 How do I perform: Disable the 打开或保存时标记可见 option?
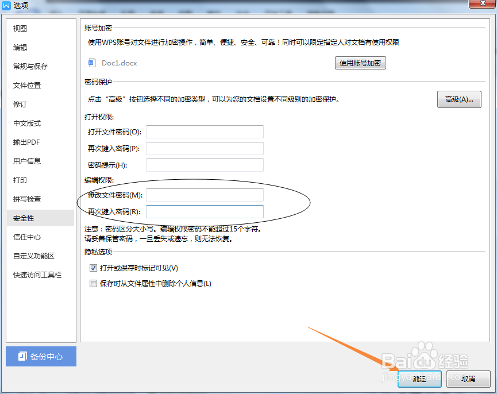[93, 268]
